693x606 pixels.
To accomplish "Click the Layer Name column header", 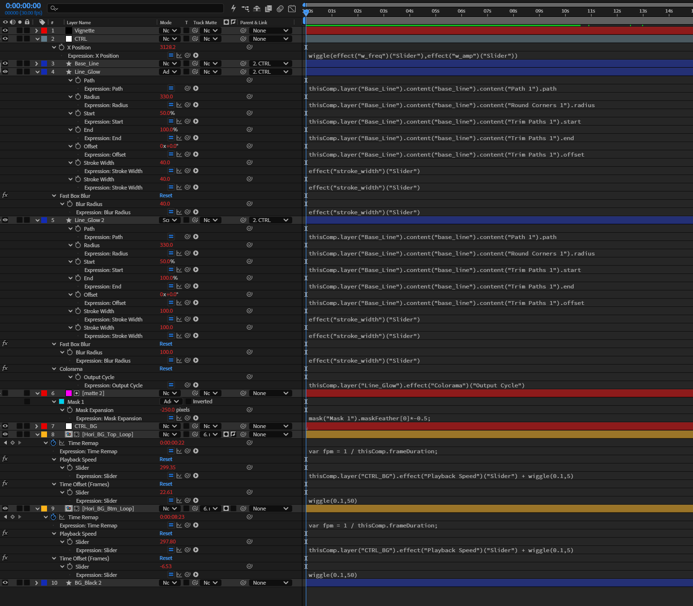I will [79, 22].
